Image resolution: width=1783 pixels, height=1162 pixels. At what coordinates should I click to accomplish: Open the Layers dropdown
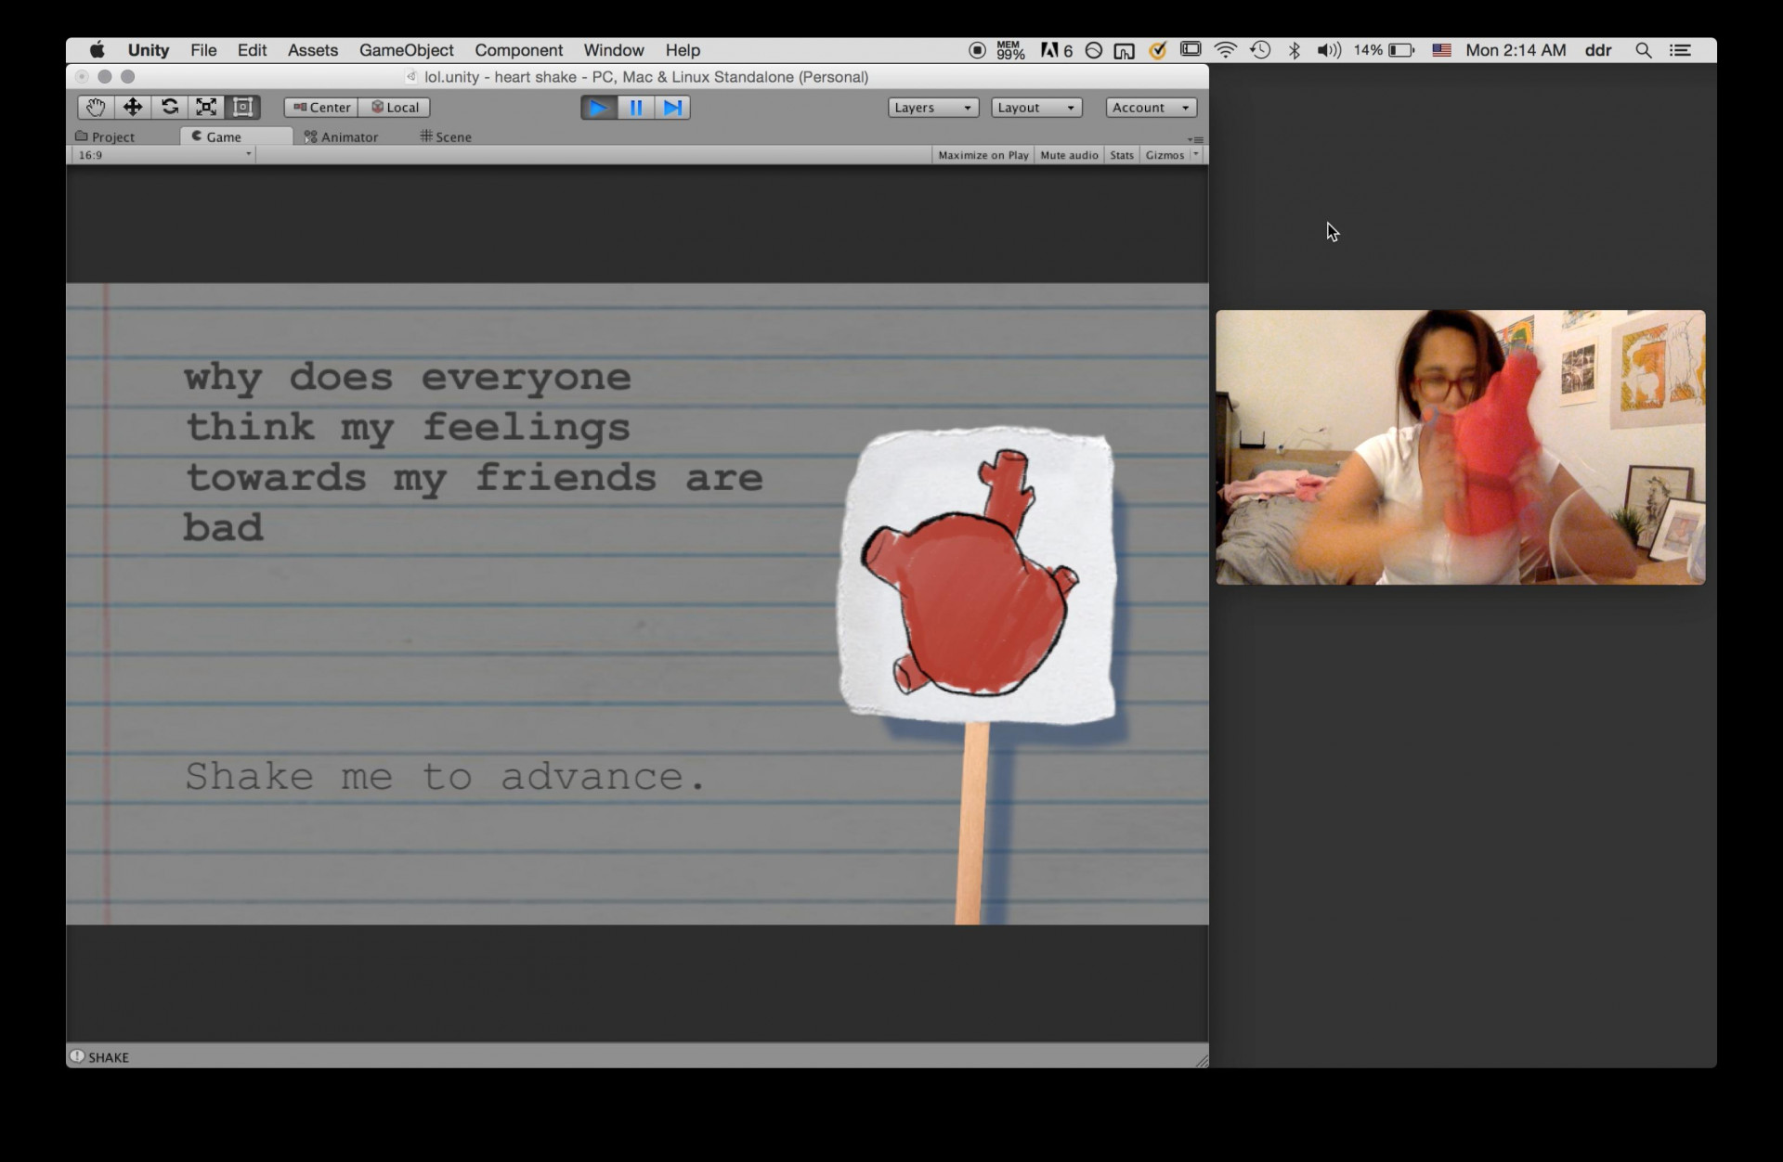[933, 108]
